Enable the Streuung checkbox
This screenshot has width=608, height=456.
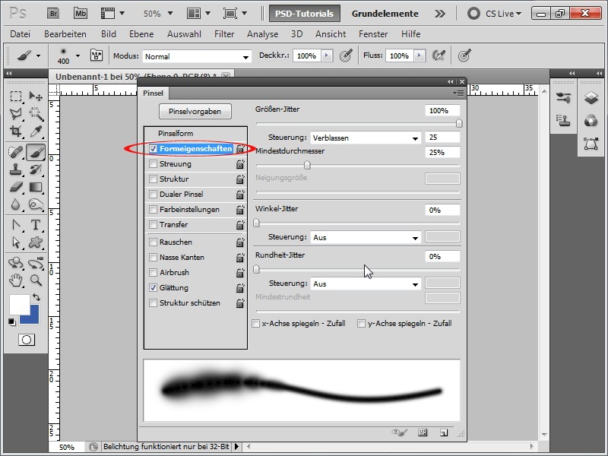point(154,164)
